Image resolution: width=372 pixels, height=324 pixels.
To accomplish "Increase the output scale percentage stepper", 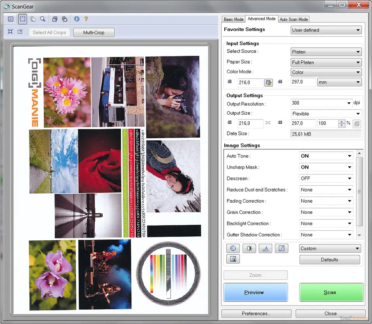I will coord(341,122).
